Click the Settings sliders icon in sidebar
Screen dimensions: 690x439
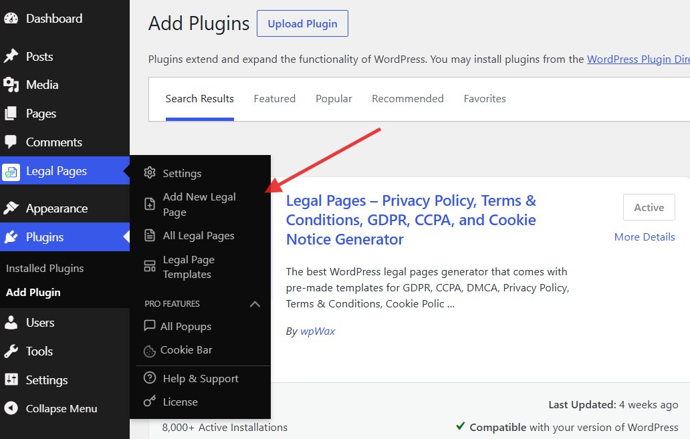click(11, 380)
